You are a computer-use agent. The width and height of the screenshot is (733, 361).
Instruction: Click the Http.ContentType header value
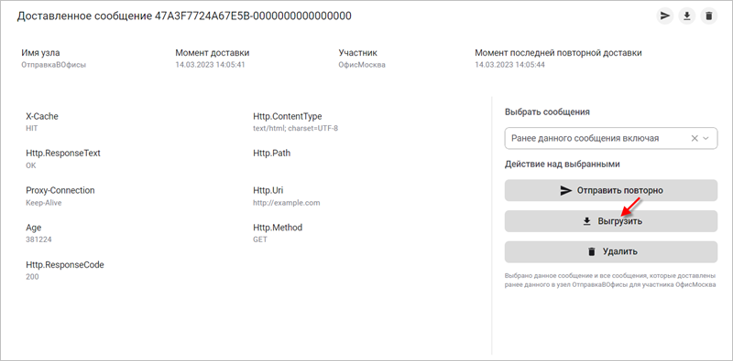(295, 128)
